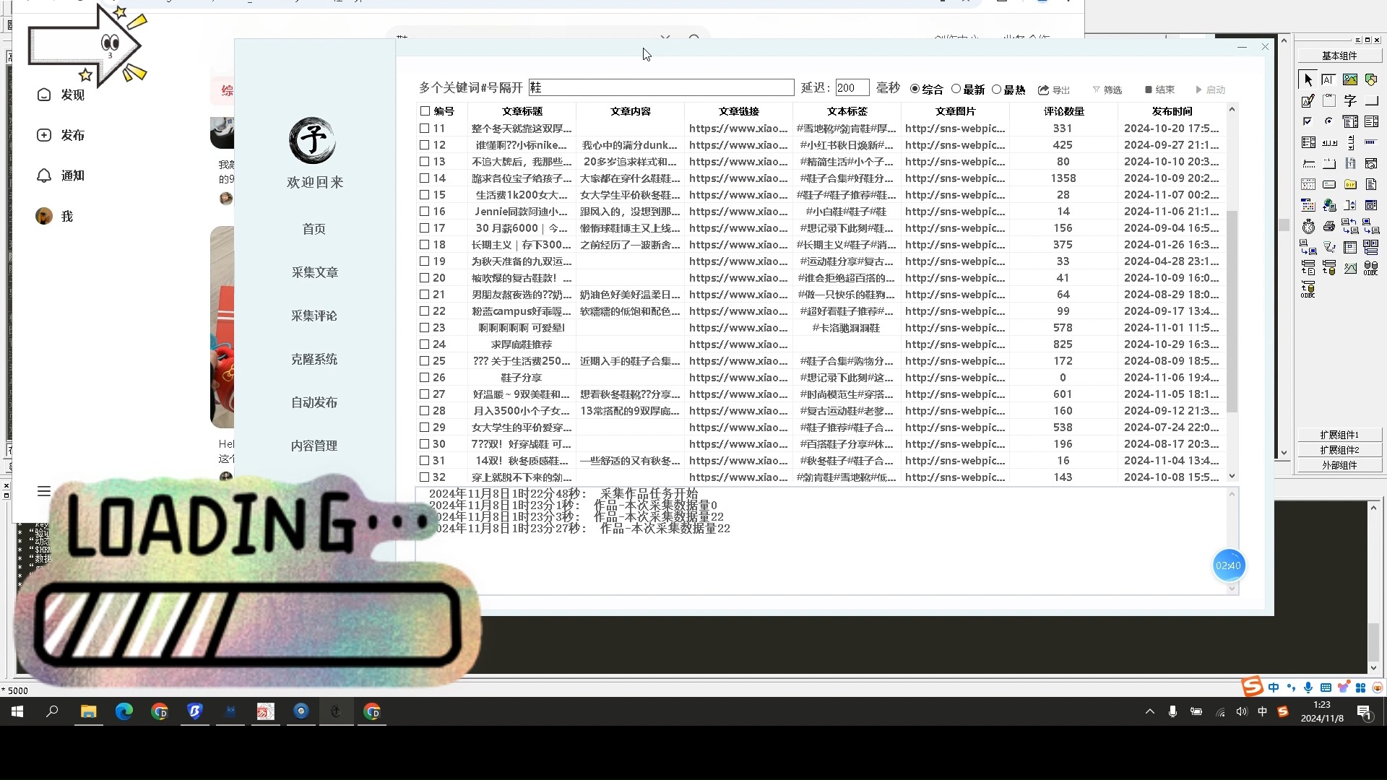Pick the color selector component icon
Viewport: 1387px width, 780px height.
(1308, 205)
